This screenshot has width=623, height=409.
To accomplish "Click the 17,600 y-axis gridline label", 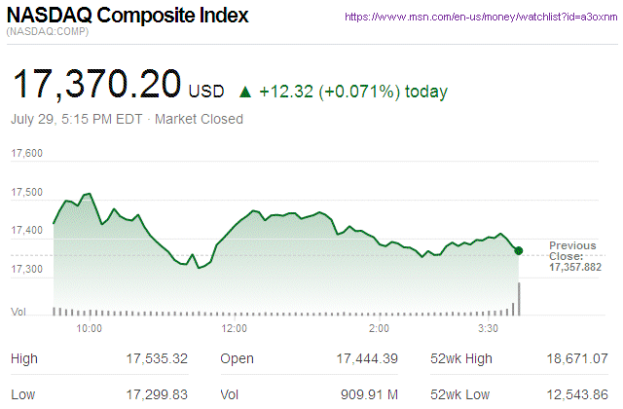I will [26, 154].
